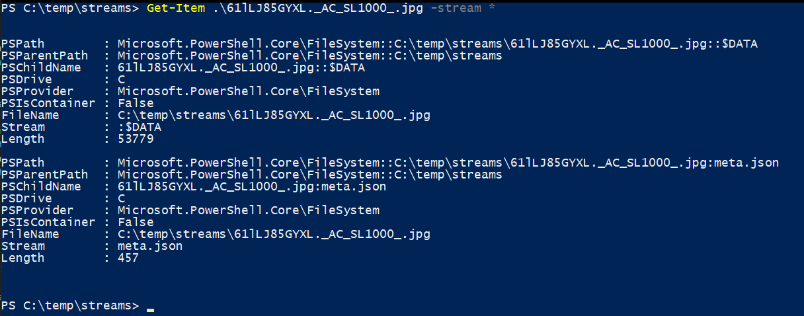
Task: Click the first FileName path value
Action: [x=273, y=115]
